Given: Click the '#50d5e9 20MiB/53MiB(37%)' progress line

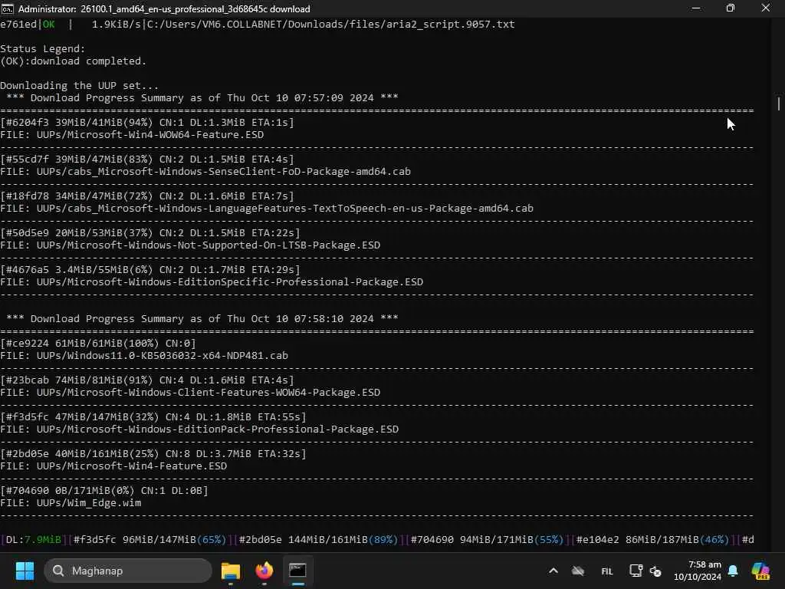Looking at the screenshot, I should coord(150,233).
